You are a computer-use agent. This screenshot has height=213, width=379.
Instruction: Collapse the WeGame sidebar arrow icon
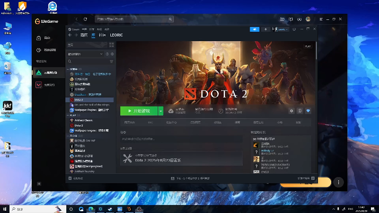click(x=39, y=184)
